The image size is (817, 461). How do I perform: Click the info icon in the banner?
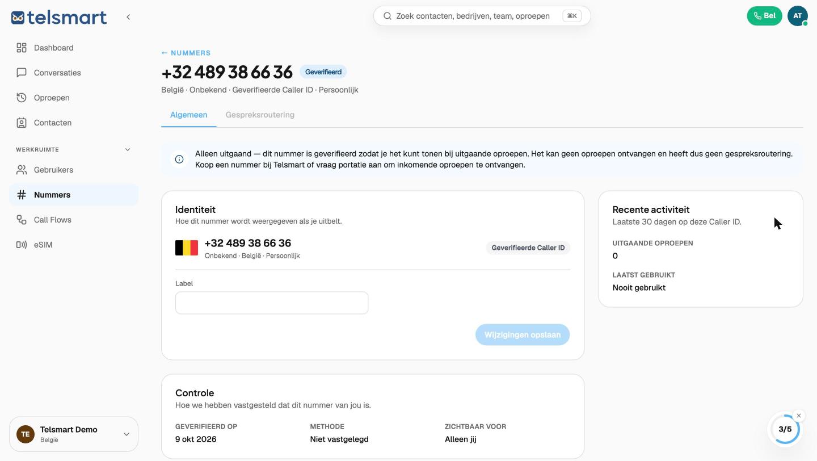[x=179, y=160]
